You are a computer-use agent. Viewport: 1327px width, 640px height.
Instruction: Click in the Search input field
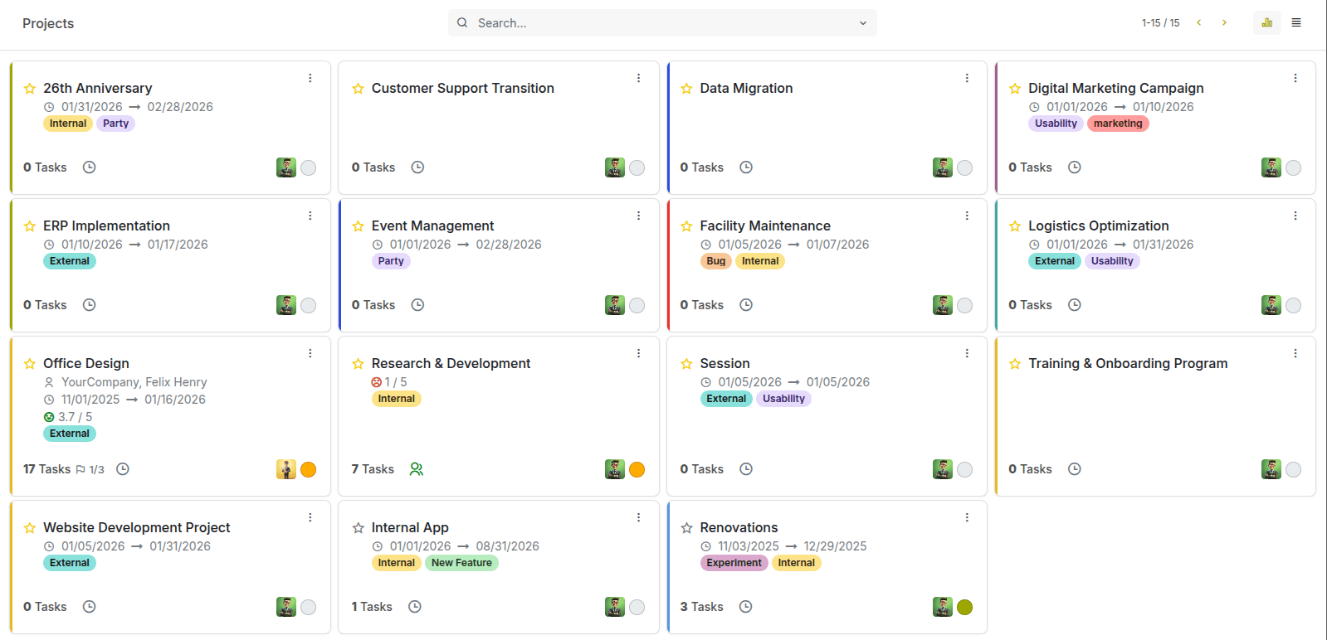pos(662,23)
